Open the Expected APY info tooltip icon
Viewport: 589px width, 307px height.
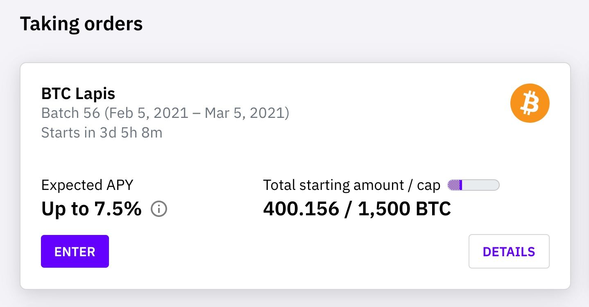[x=159, y=210]
